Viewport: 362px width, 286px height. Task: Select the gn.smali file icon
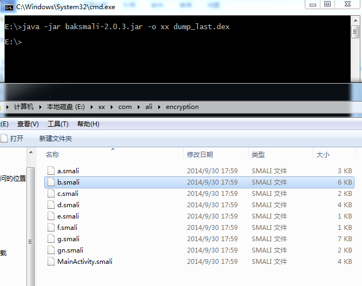51,250
